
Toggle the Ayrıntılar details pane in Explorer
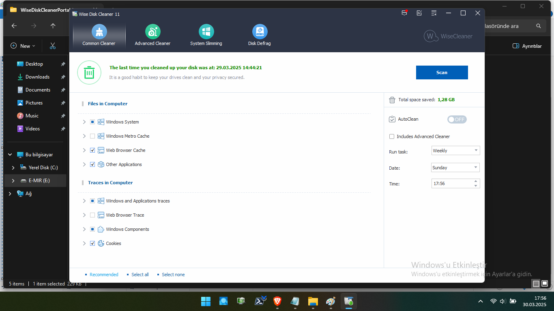pyautogui.click(x=527, y=46)
